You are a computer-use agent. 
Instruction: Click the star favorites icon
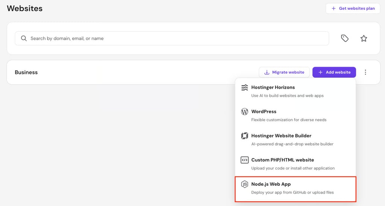(x=364, y=38)
